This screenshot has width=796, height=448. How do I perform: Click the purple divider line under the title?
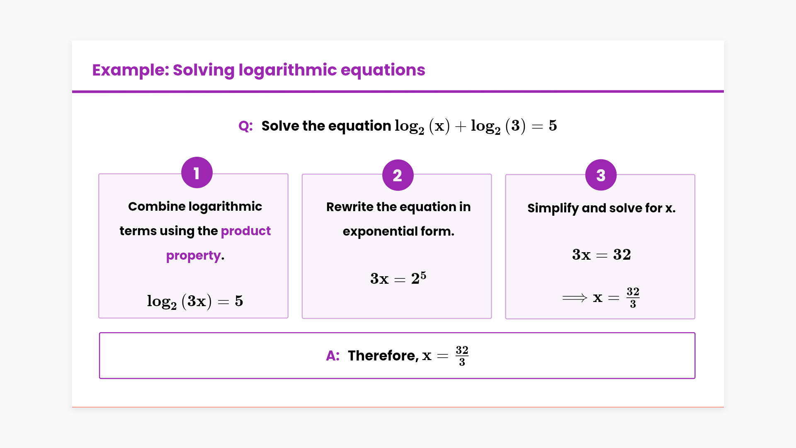click(x=398, y=91)
